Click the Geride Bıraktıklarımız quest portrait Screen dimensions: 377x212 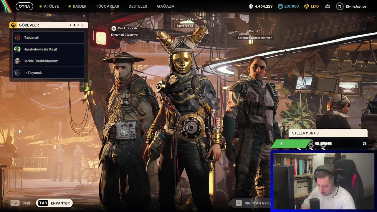coord(17,61)
